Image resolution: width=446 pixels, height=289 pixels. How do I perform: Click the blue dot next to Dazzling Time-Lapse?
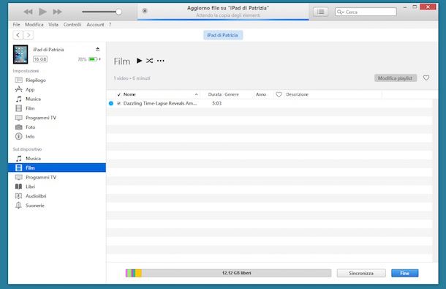[x=111, y=103]
